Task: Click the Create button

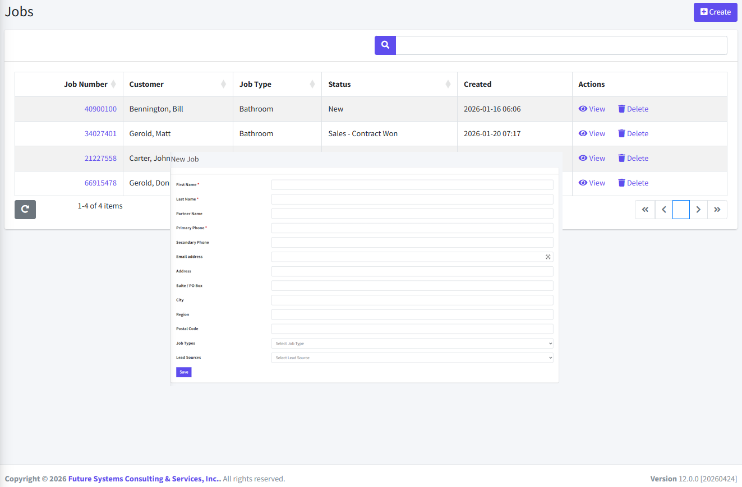Action: click(x=715, y=12)
